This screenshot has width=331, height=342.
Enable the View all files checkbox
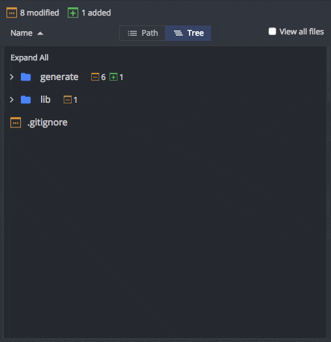[x=272, y=31]
